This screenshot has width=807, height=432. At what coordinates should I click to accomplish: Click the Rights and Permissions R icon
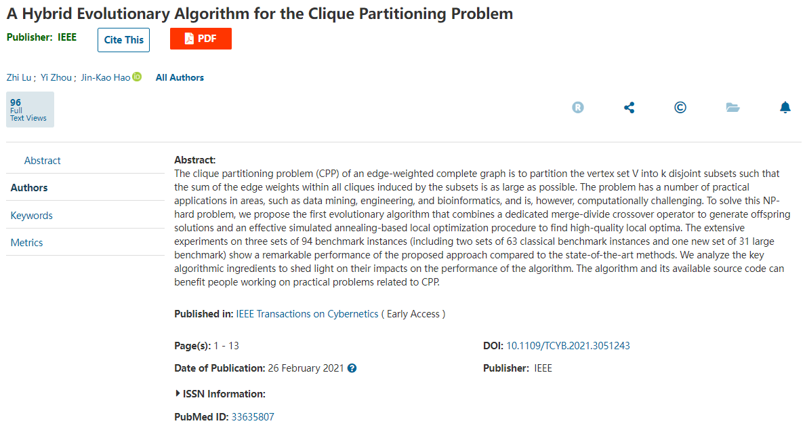[577, 107]
